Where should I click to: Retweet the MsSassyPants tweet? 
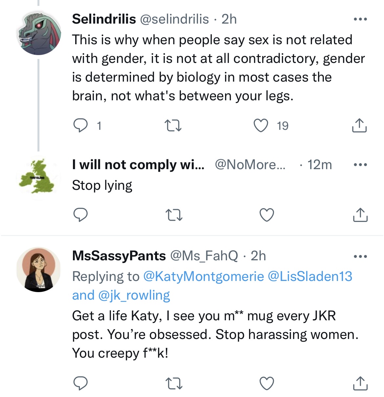pos(173,383)
